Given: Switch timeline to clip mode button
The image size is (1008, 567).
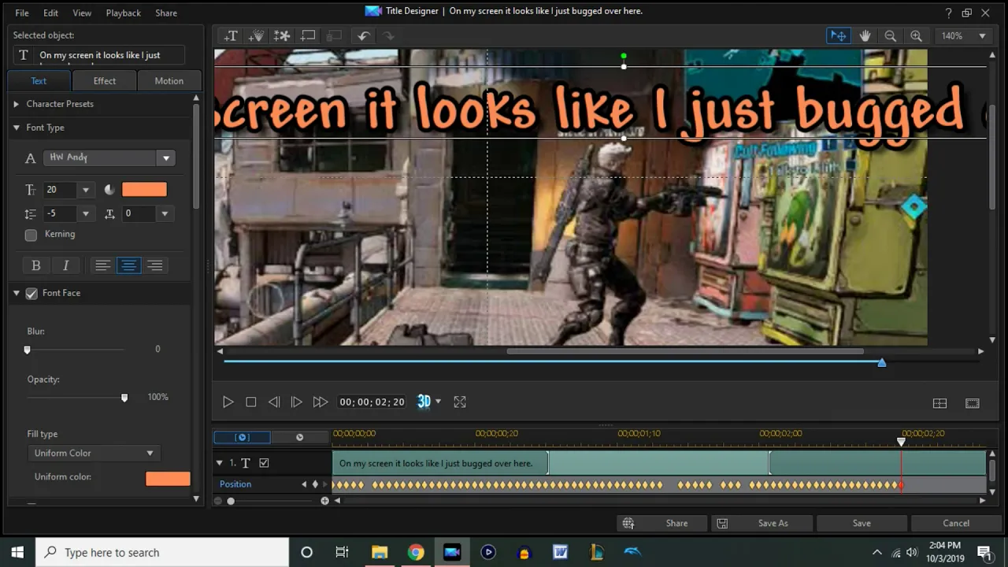Looking at the screenshot, I should point(243,437).
